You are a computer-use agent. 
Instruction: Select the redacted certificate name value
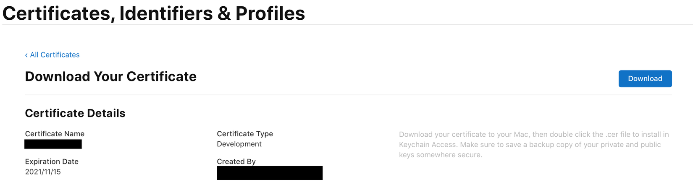[53, 144]
